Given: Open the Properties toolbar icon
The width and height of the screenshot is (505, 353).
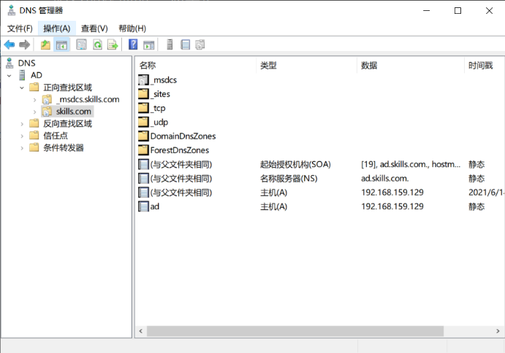Looking at the screenshot, I should click(81, 44).
